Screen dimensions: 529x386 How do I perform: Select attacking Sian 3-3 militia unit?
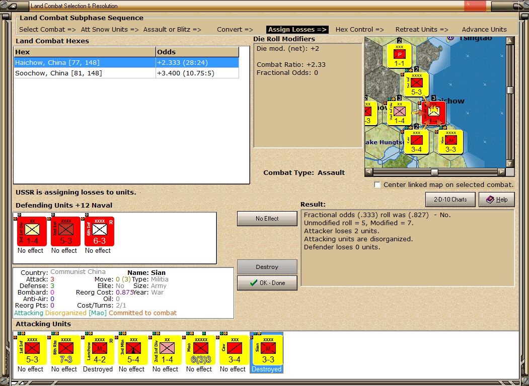coord(268,350)
